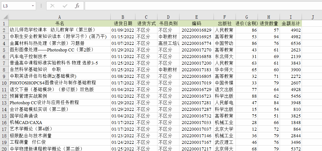Click the header cell 进价(含税)
Viewport: 322px width, 151px height.
click(247, 23)
